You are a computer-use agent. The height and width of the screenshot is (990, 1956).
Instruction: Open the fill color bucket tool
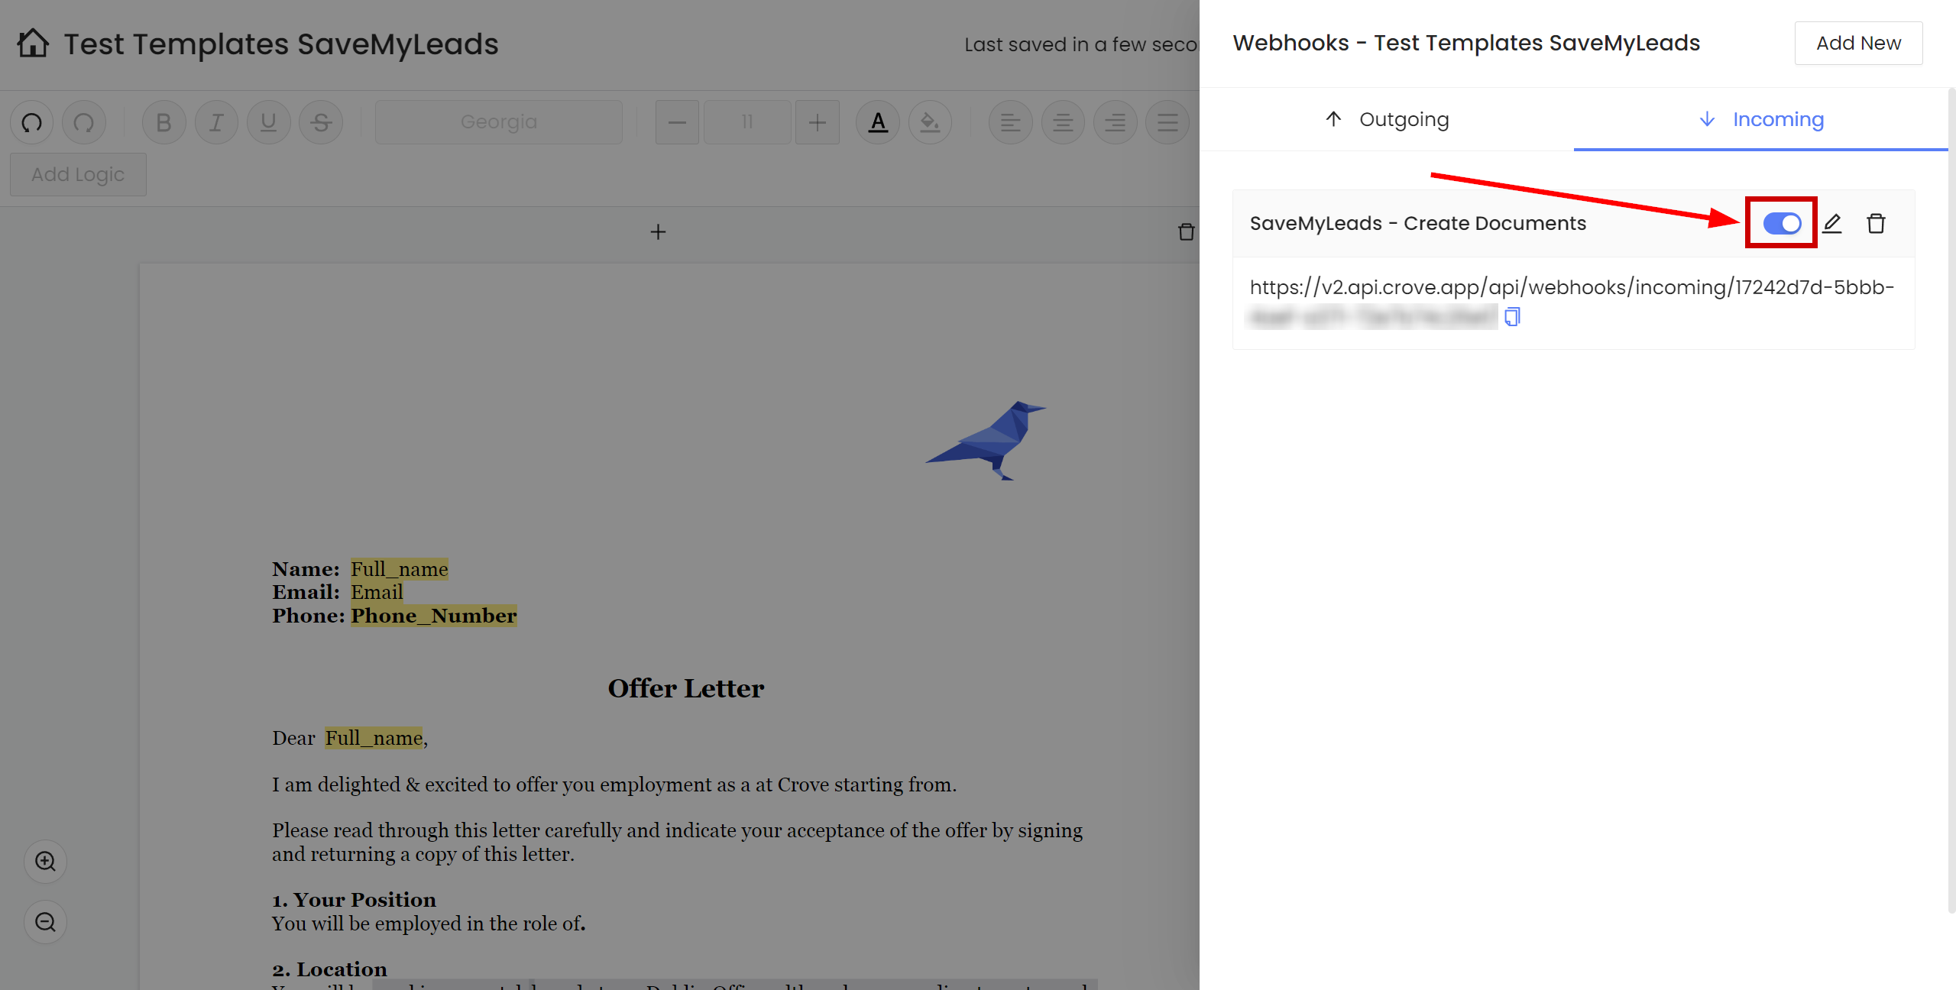(x=930, y=122)
